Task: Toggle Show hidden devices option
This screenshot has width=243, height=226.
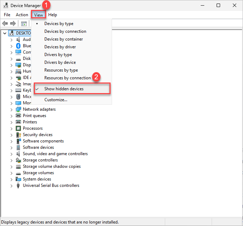Action: (64, 89)
